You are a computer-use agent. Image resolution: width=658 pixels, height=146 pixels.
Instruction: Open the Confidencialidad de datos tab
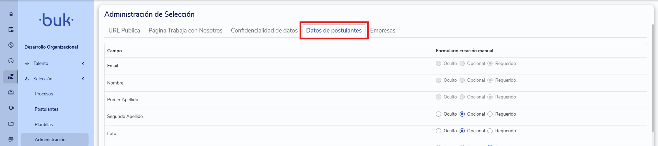point(264,30)
